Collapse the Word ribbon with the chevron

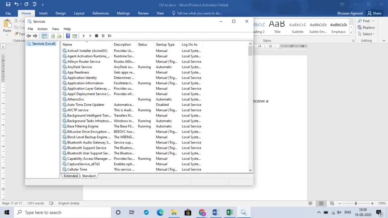[384, 40]
